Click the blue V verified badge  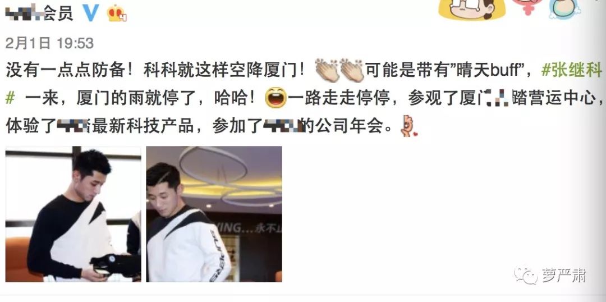[91, 12]
